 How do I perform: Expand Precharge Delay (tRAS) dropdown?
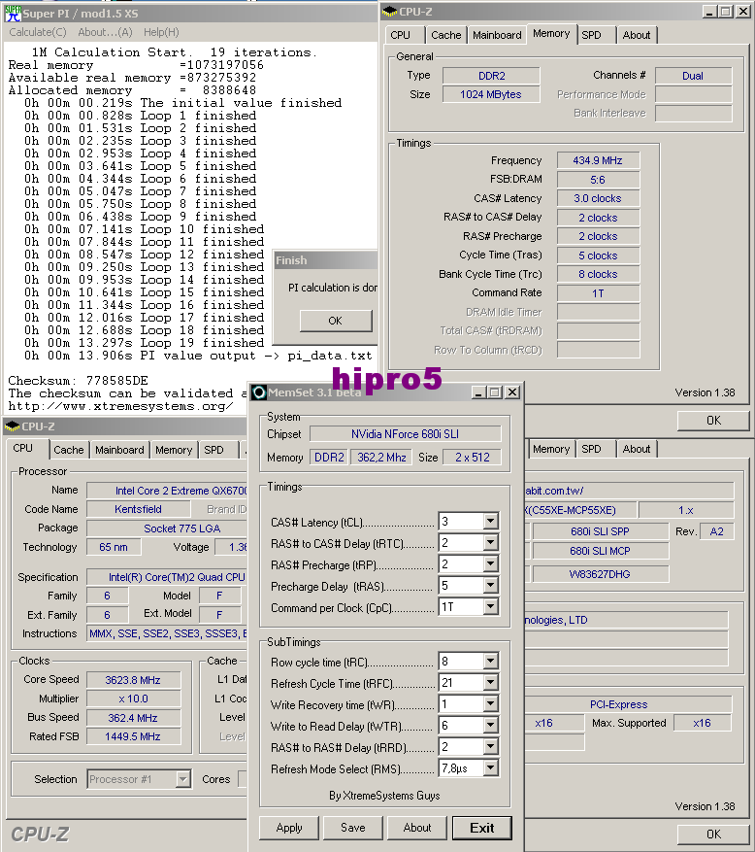point(490,585)
